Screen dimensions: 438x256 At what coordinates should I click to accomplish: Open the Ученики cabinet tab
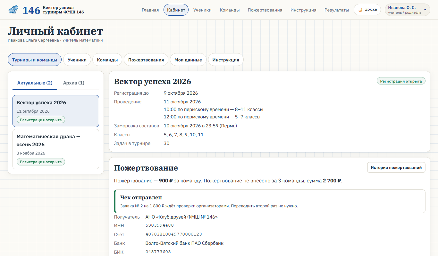pyautogui.click(x=77, y=60)
